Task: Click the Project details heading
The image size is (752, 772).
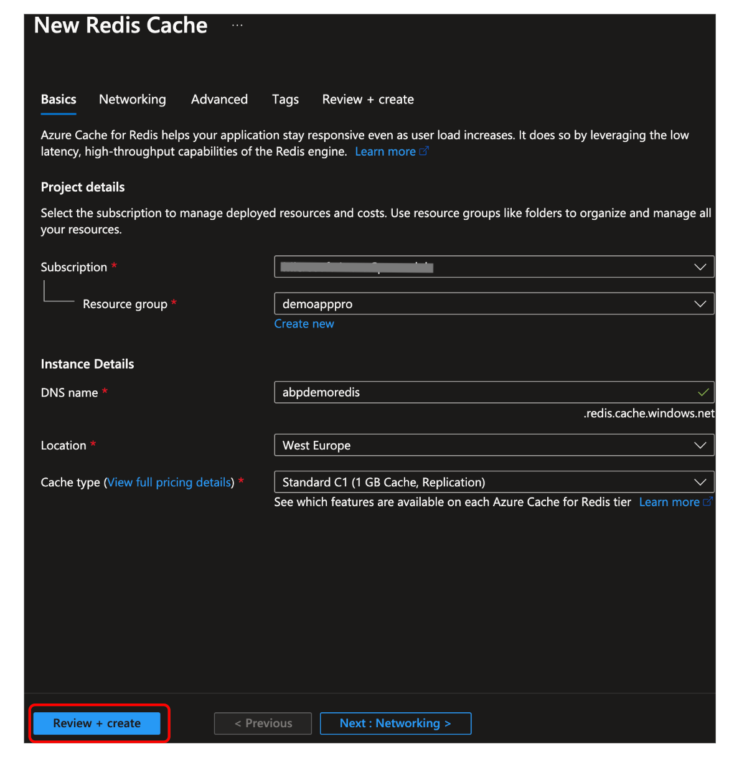Action: click(x=83, y=187)
